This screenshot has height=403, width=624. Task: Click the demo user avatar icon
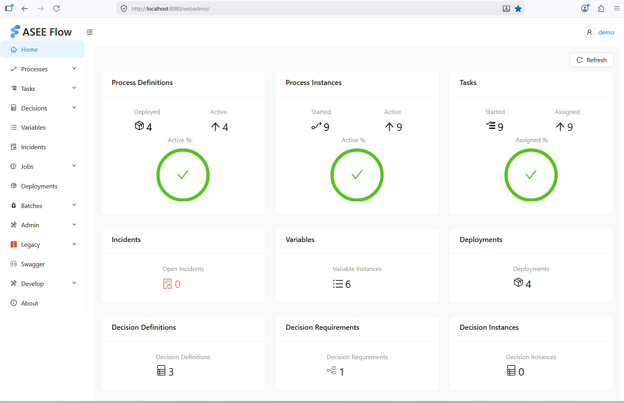coord(589,32)
